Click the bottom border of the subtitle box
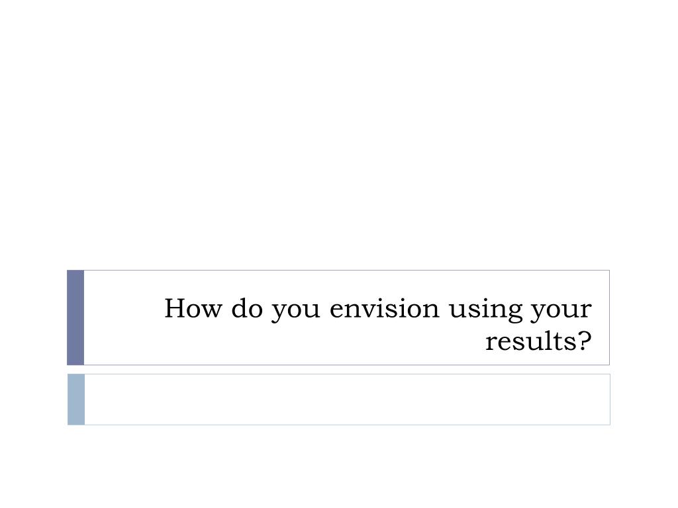 pyautogui.click(x=347, y=425)
